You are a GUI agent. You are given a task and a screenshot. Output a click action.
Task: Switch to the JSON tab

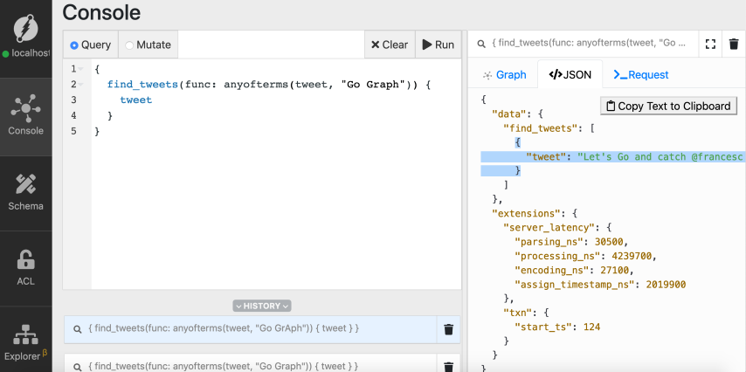[x=570, y=75]
